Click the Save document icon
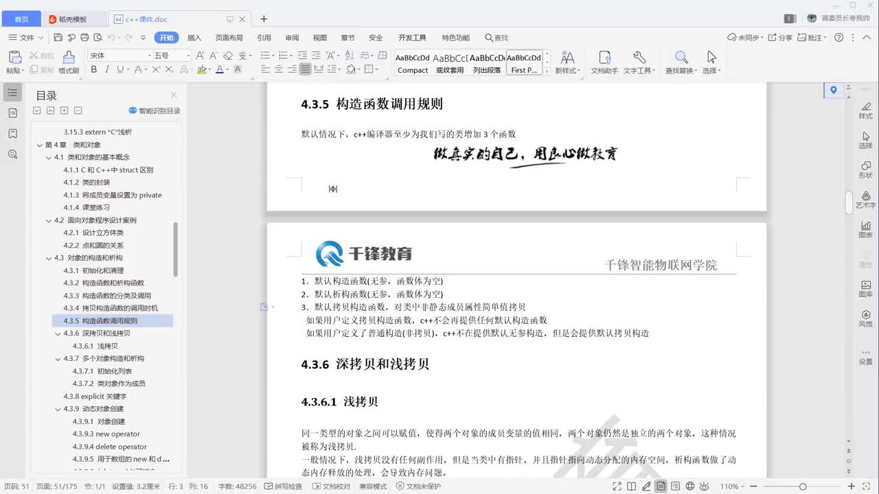Image resolution: width=879 pixels, height=494 pixels. pyautogui.click(x=58, y=38)
